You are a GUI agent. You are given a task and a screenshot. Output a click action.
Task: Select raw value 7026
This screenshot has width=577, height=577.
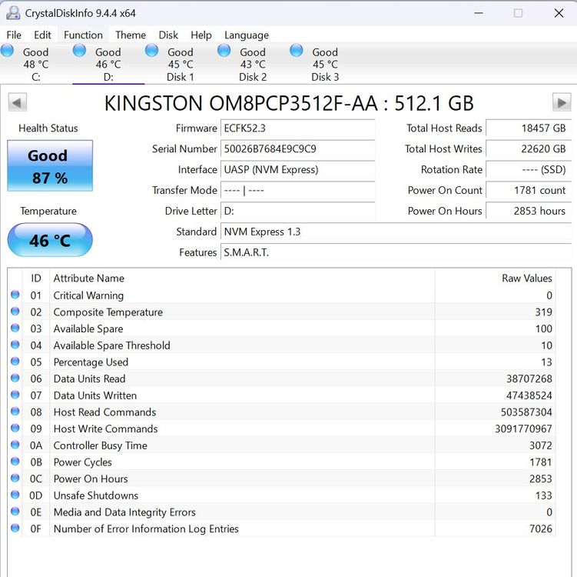541,529
